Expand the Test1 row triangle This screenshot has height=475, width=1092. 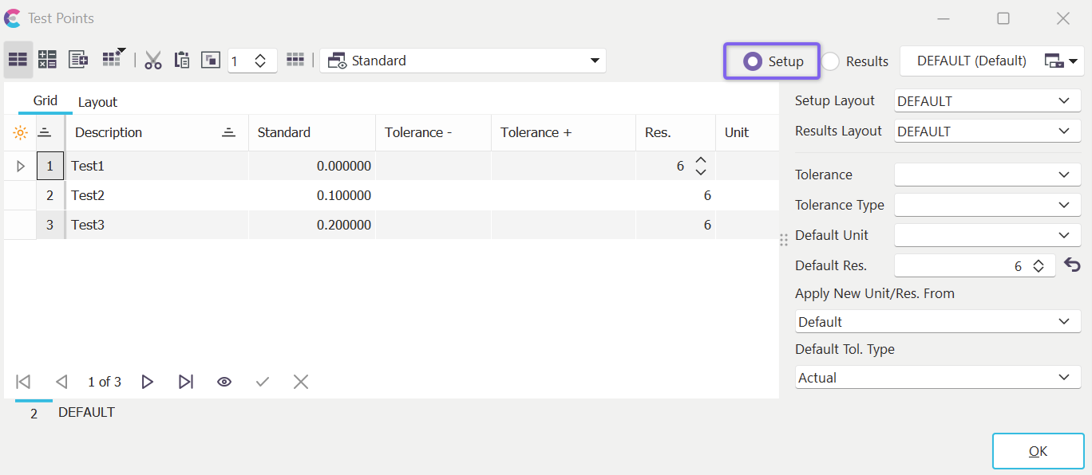point(21,166)
